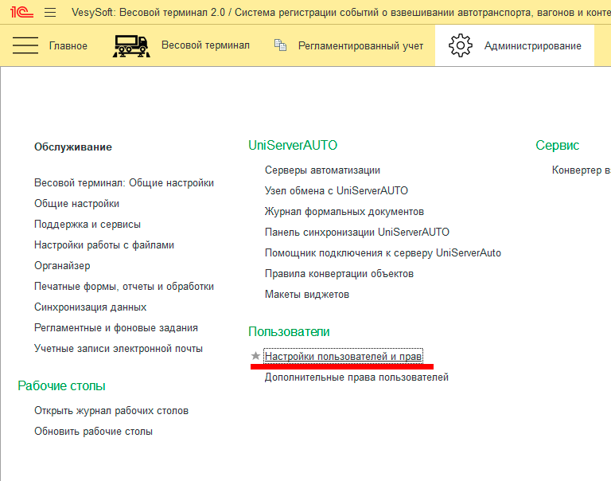
Task: Click Обновить рабочие столы
Action: [93, 431]
